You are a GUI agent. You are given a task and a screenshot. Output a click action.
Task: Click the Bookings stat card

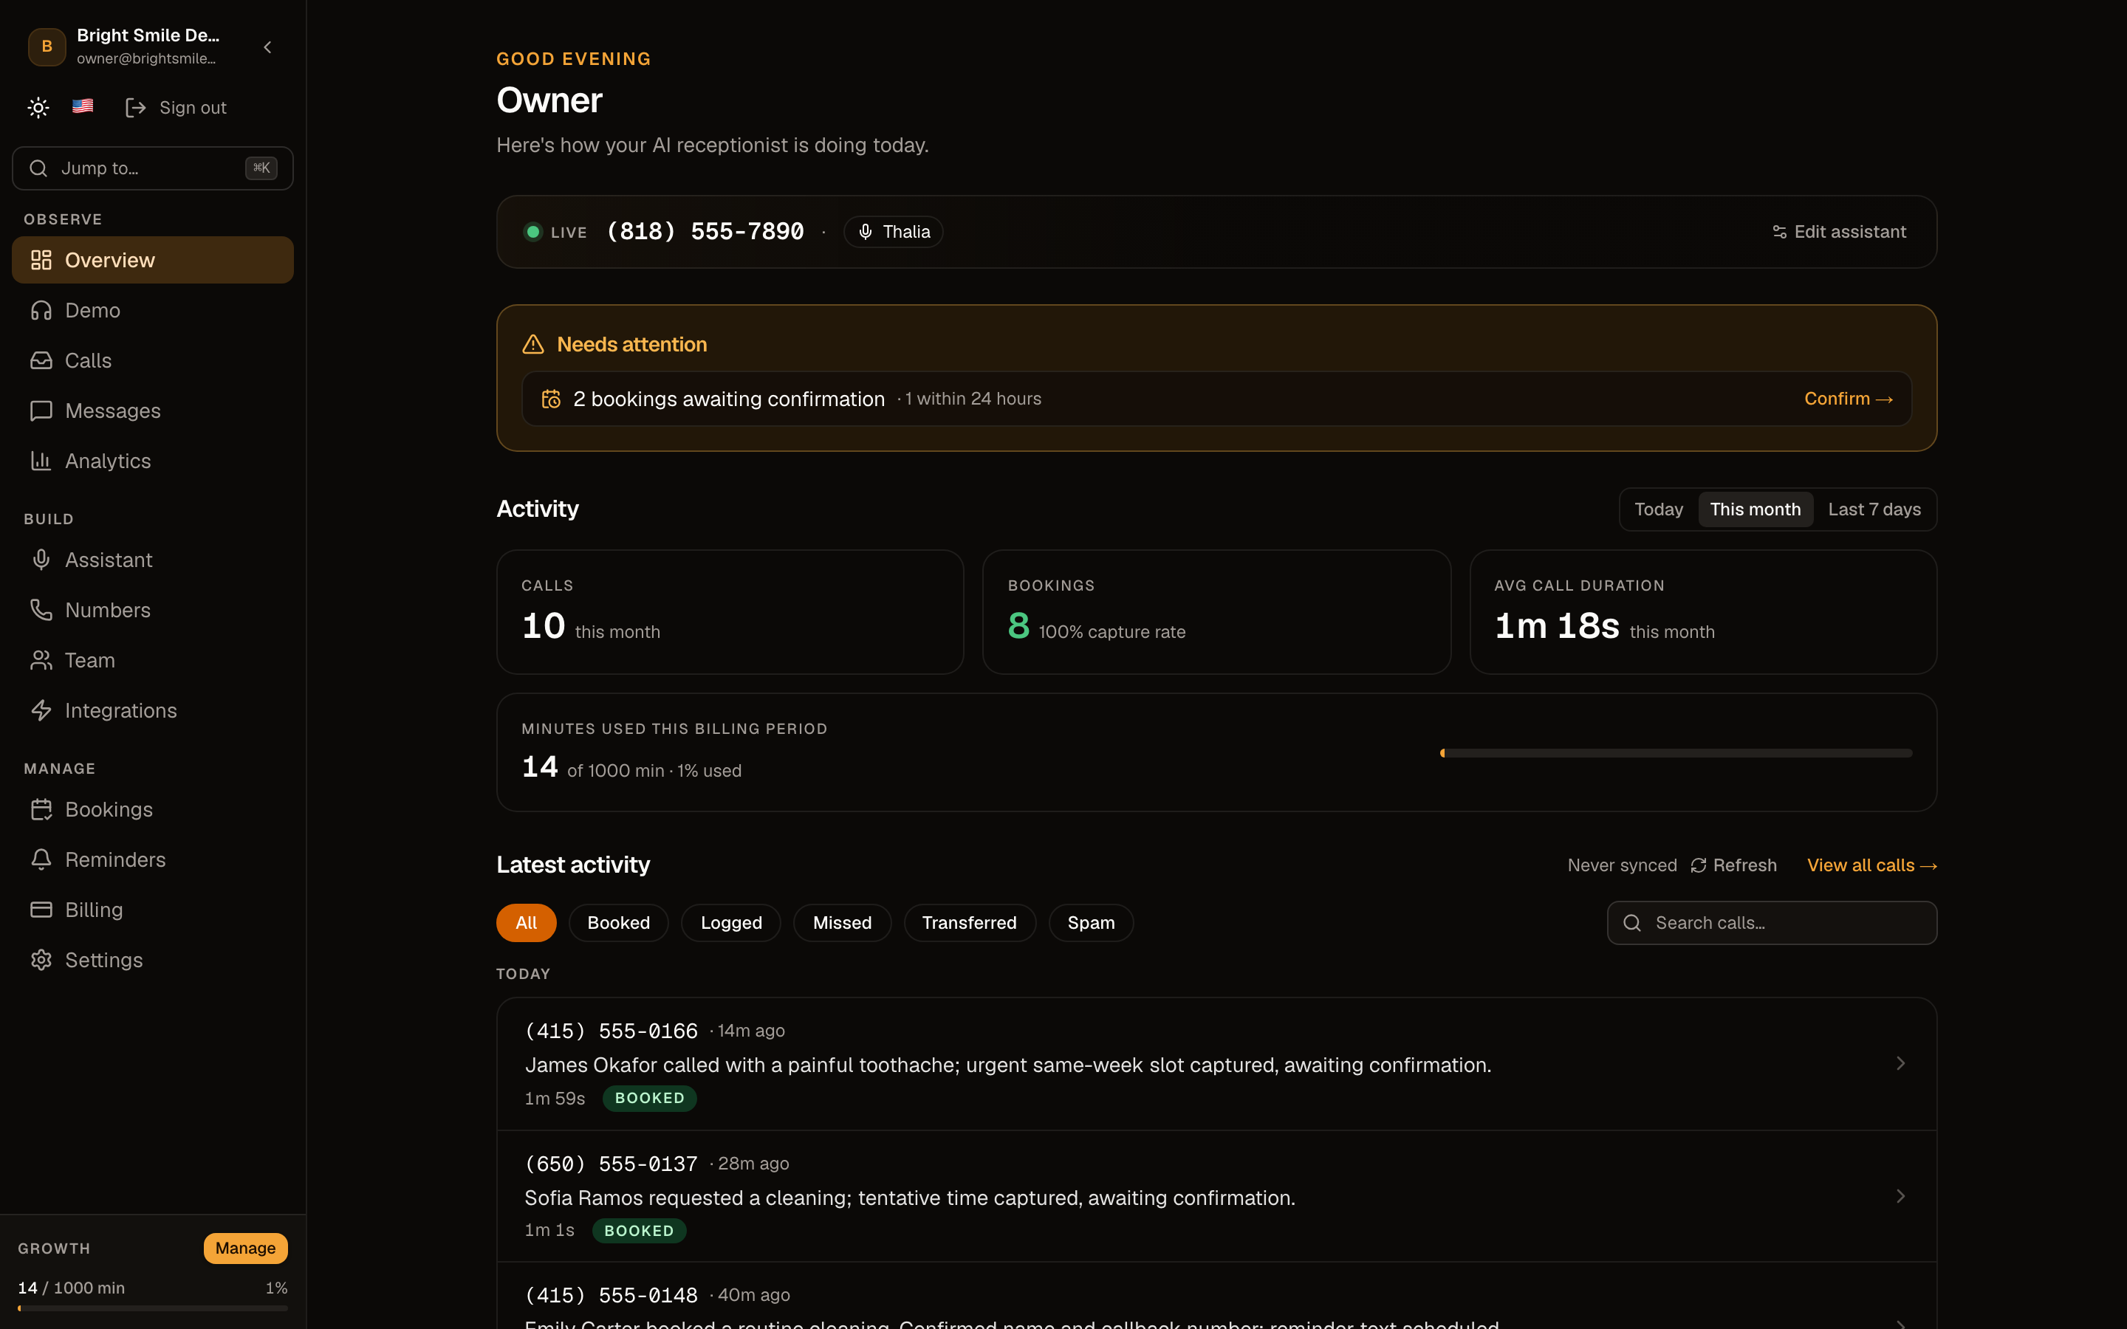(1216, 613)
